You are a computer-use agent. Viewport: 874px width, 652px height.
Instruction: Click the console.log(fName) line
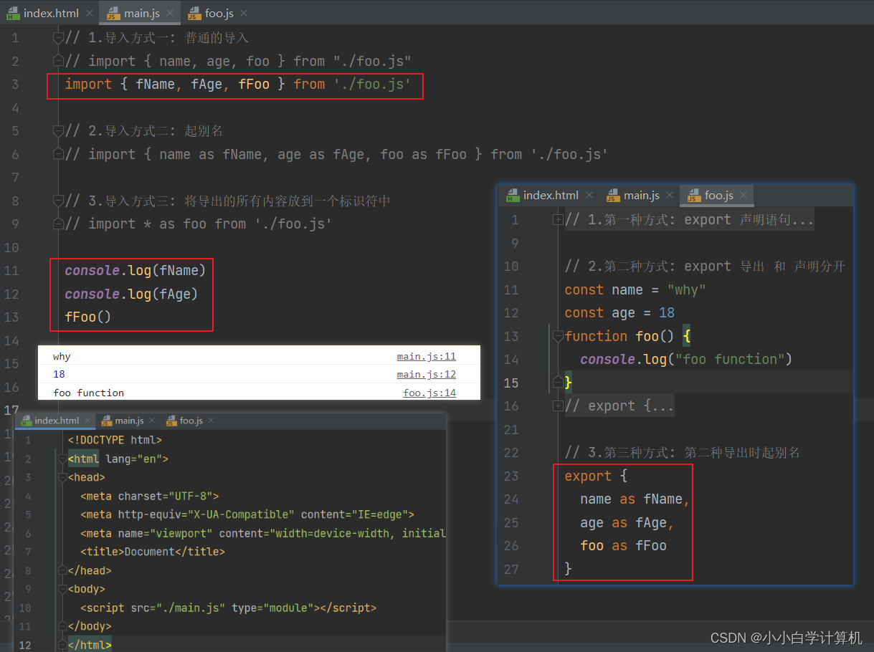click(136, 271)
